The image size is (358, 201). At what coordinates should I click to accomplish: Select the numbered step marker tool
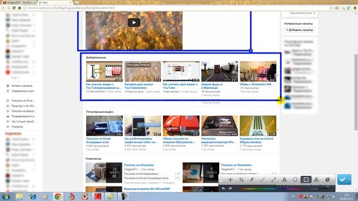tap(327, 180)
